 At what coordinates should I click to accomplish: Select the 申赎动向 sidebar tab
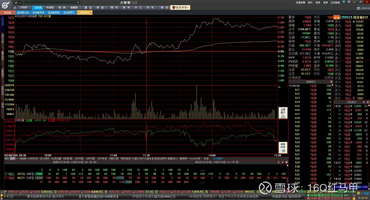pyautogui.click(x=2, y=90)
